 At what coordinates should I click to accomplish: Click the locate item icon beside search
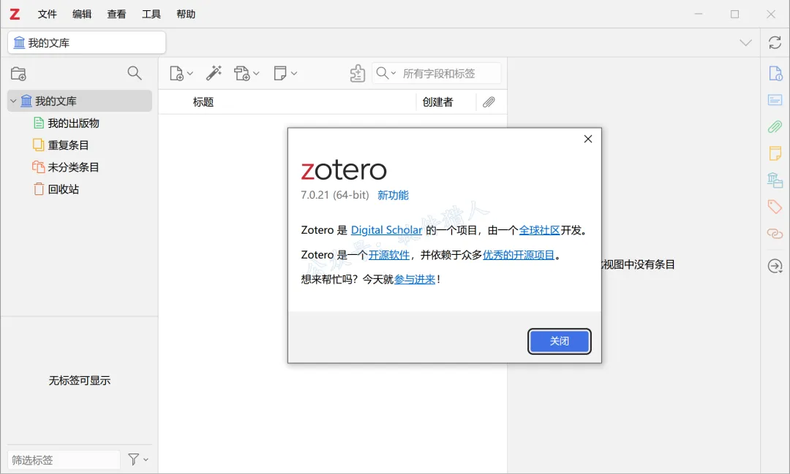(357, 74)
